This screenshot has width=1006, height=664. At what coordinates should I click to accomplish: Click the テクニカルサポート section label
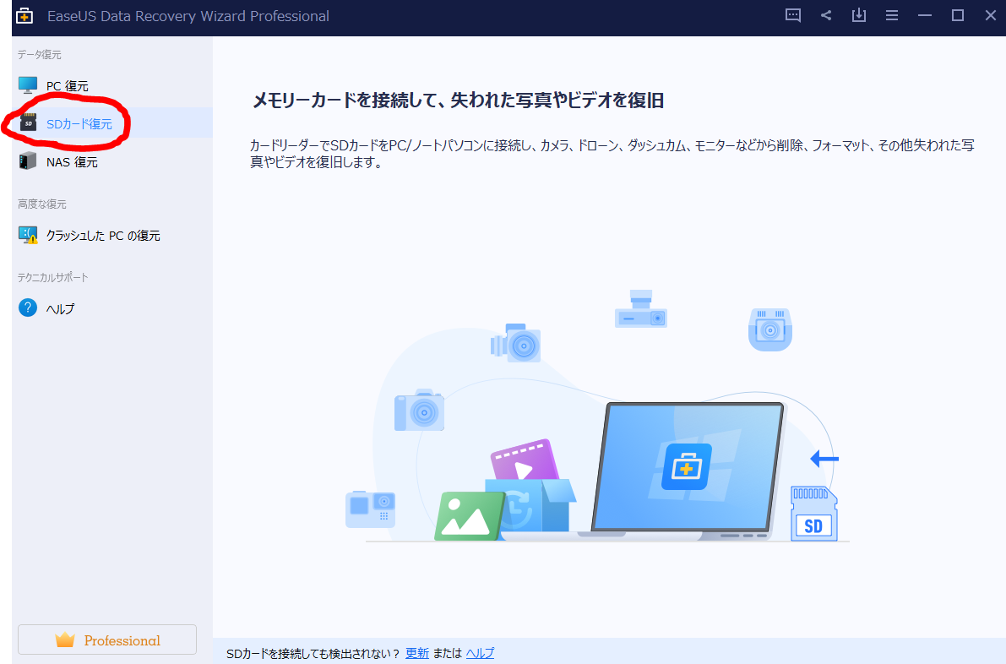pos(53,277)
